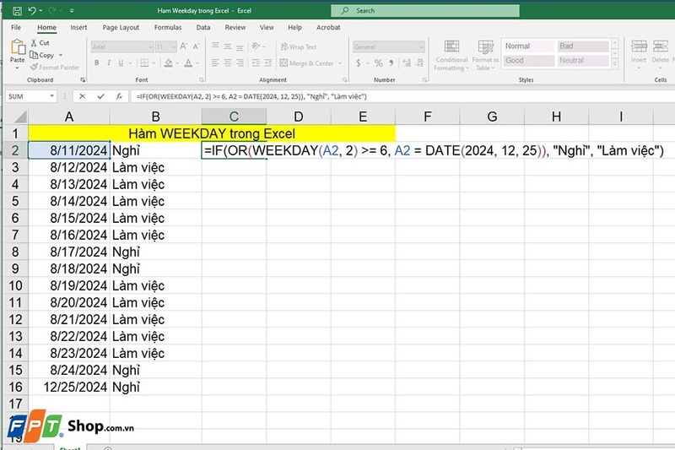The width and height of the screenshot is (675, 450).
Task: Toggle Italic formatting
Action: pos(109,62)
